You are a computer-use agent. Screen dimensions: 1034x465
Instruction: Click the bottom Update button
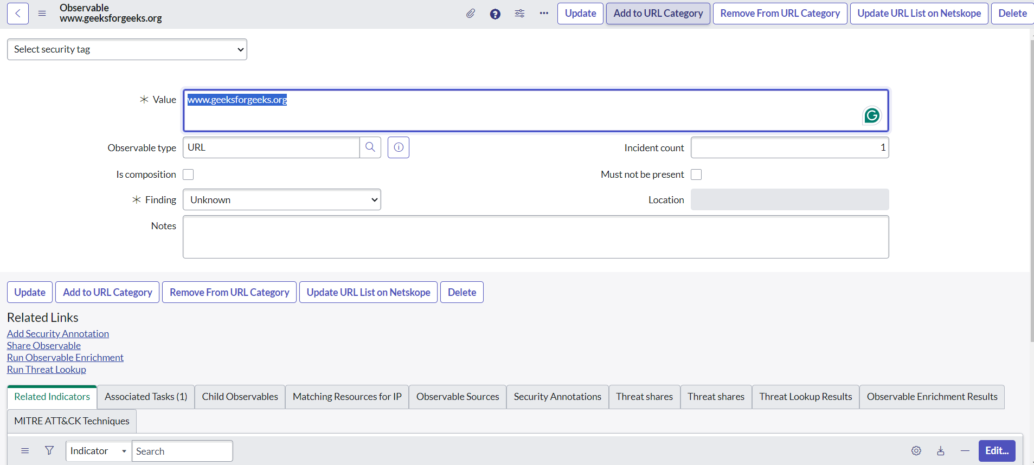tap(30, 292)
